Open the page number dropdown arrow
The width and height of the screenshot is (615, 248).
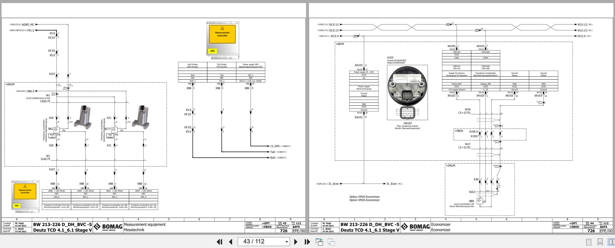(286, 242)
